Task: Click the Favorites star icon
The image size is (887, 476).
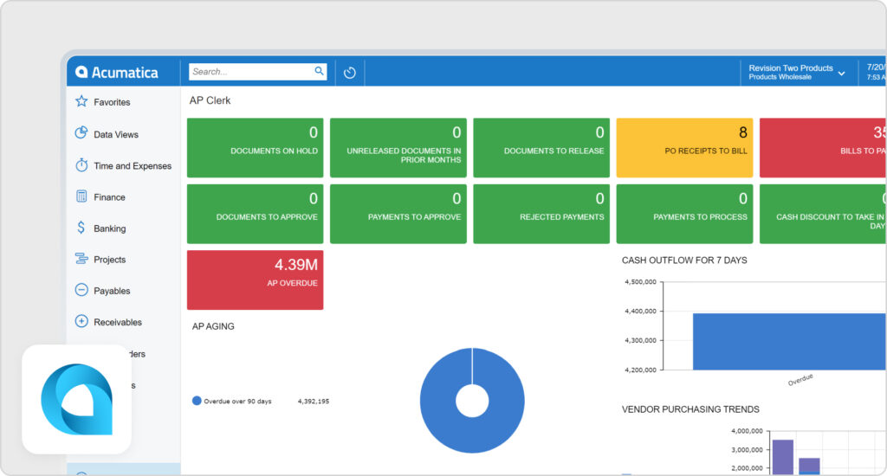Action: [81, 102]
